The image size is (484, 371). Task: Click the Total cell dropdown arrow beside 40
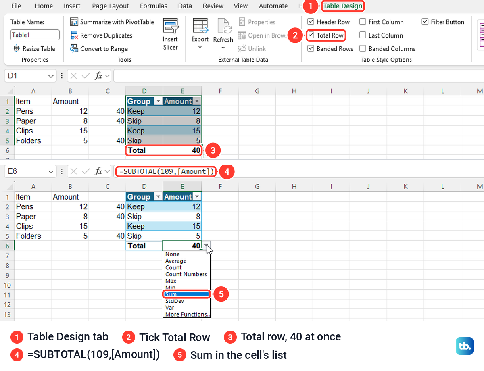pos(206,246)
